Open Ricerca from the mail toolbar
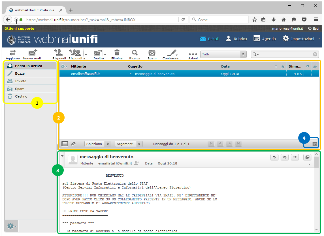The width and height of the screenshot is (324, 236). click(x=135, y=55)
